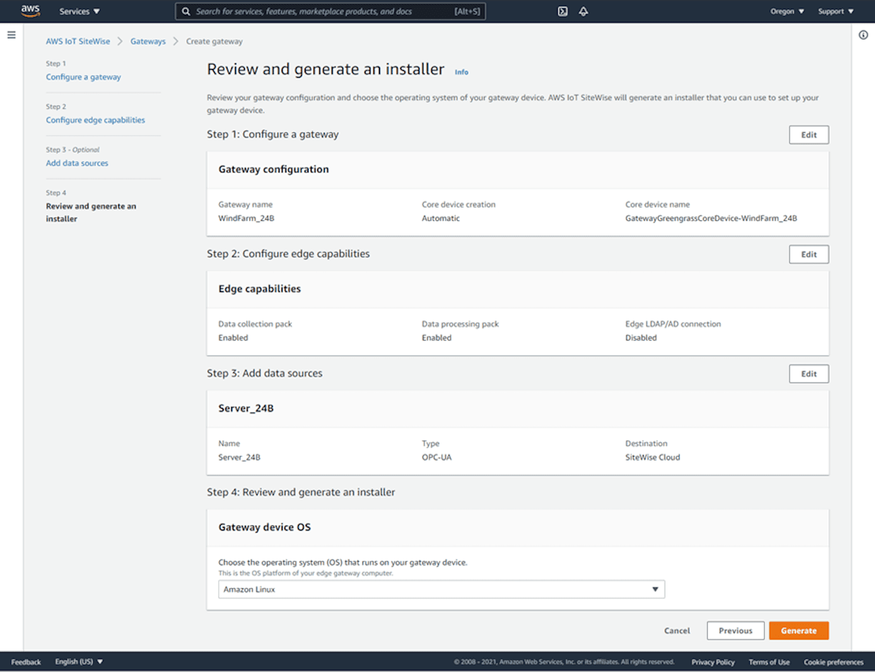Image resolution: width=875 pixels, height=672 pixels.
Task: Click the Previous button
Action: click(735, 630)
